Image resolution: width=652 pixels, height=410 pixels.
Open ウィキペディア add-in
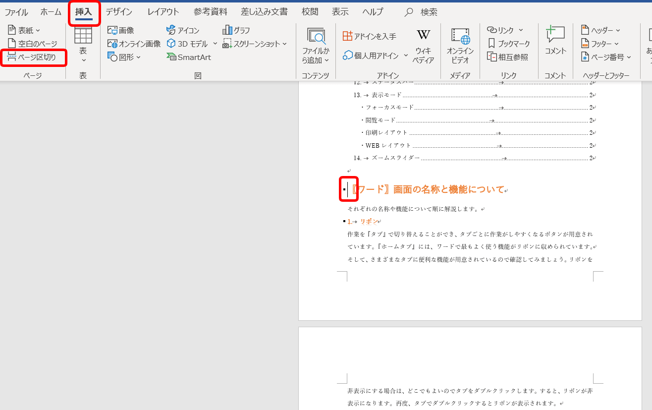tap(423, 46)
